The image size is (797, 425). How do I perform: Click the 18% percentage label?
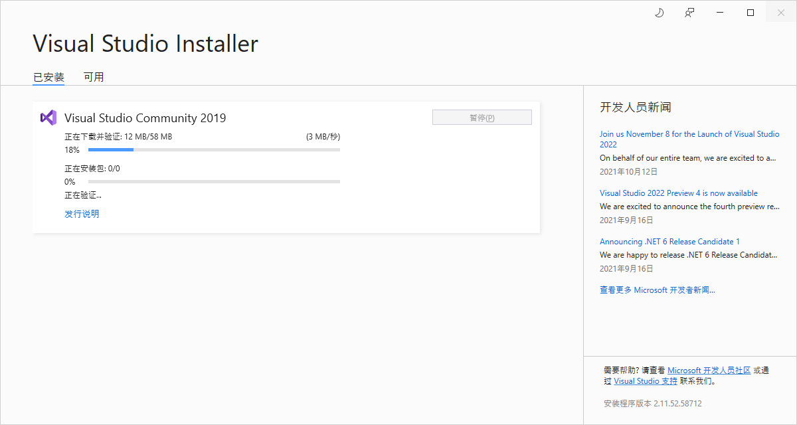tap(72, 150)
